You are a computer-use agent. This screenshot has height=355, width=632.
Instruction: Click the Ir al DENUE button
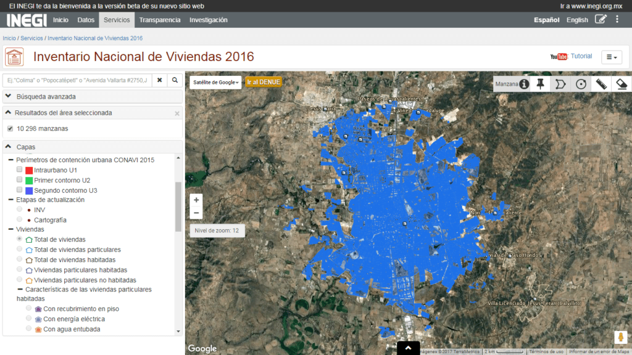click(264, 82)
